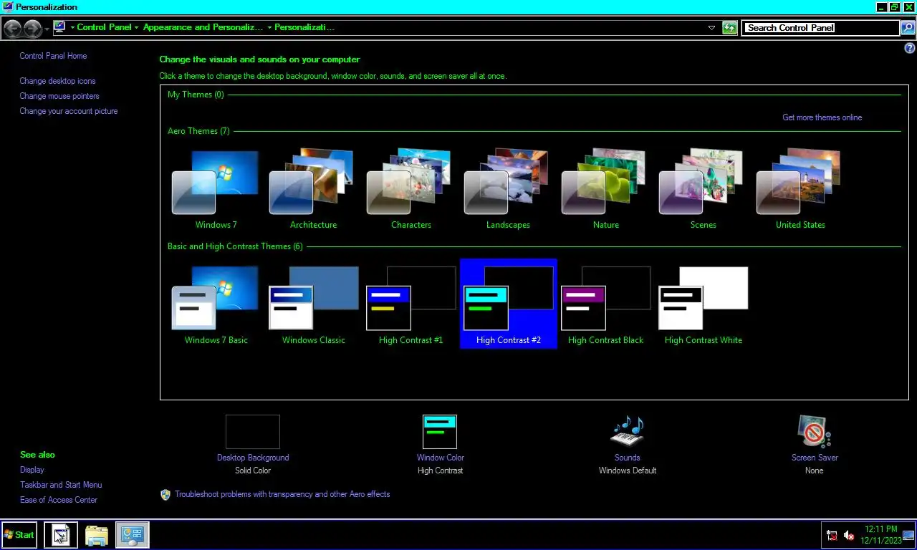The height and width of the screenshot is (550, 917).
Task: Apply the Nature theme
Action: coord(605,189)
